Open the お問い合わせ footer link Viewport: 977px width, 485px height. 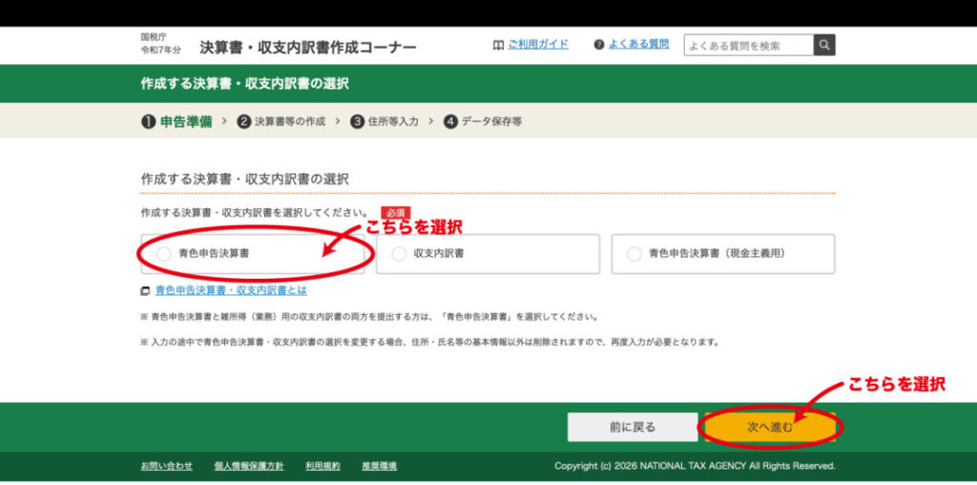click(x=166, y=466)
